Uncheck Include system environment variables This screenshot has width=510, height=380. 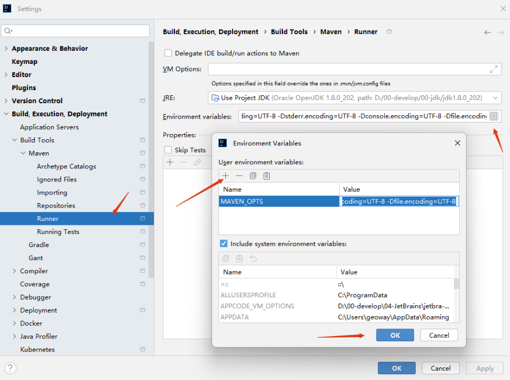click(224, 244)
